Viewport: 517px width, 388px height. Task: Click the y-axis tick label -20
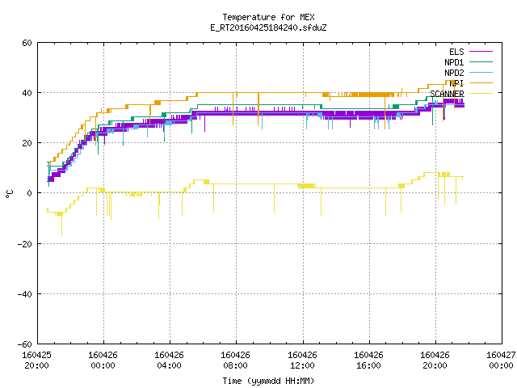pos(25,244)
